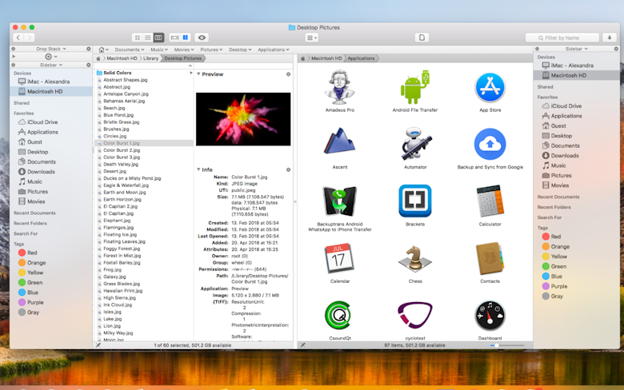The height and width of the screenshot is (390, 624).
Task: Select Backuptrans Android WhatsApp Transfer icon
Action: coord(339,201)
